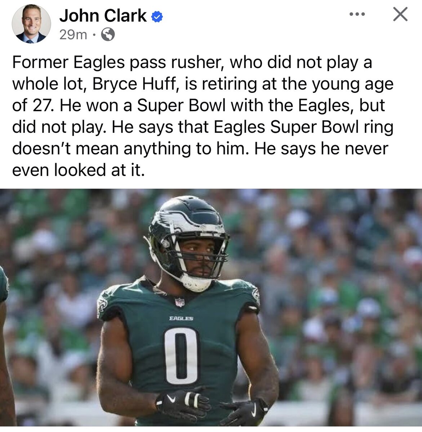Click the EAGLES wordmark on the jersey chest
Viewport: 422px width, 432px height.
pyautogui.click(x=181, y=318)
